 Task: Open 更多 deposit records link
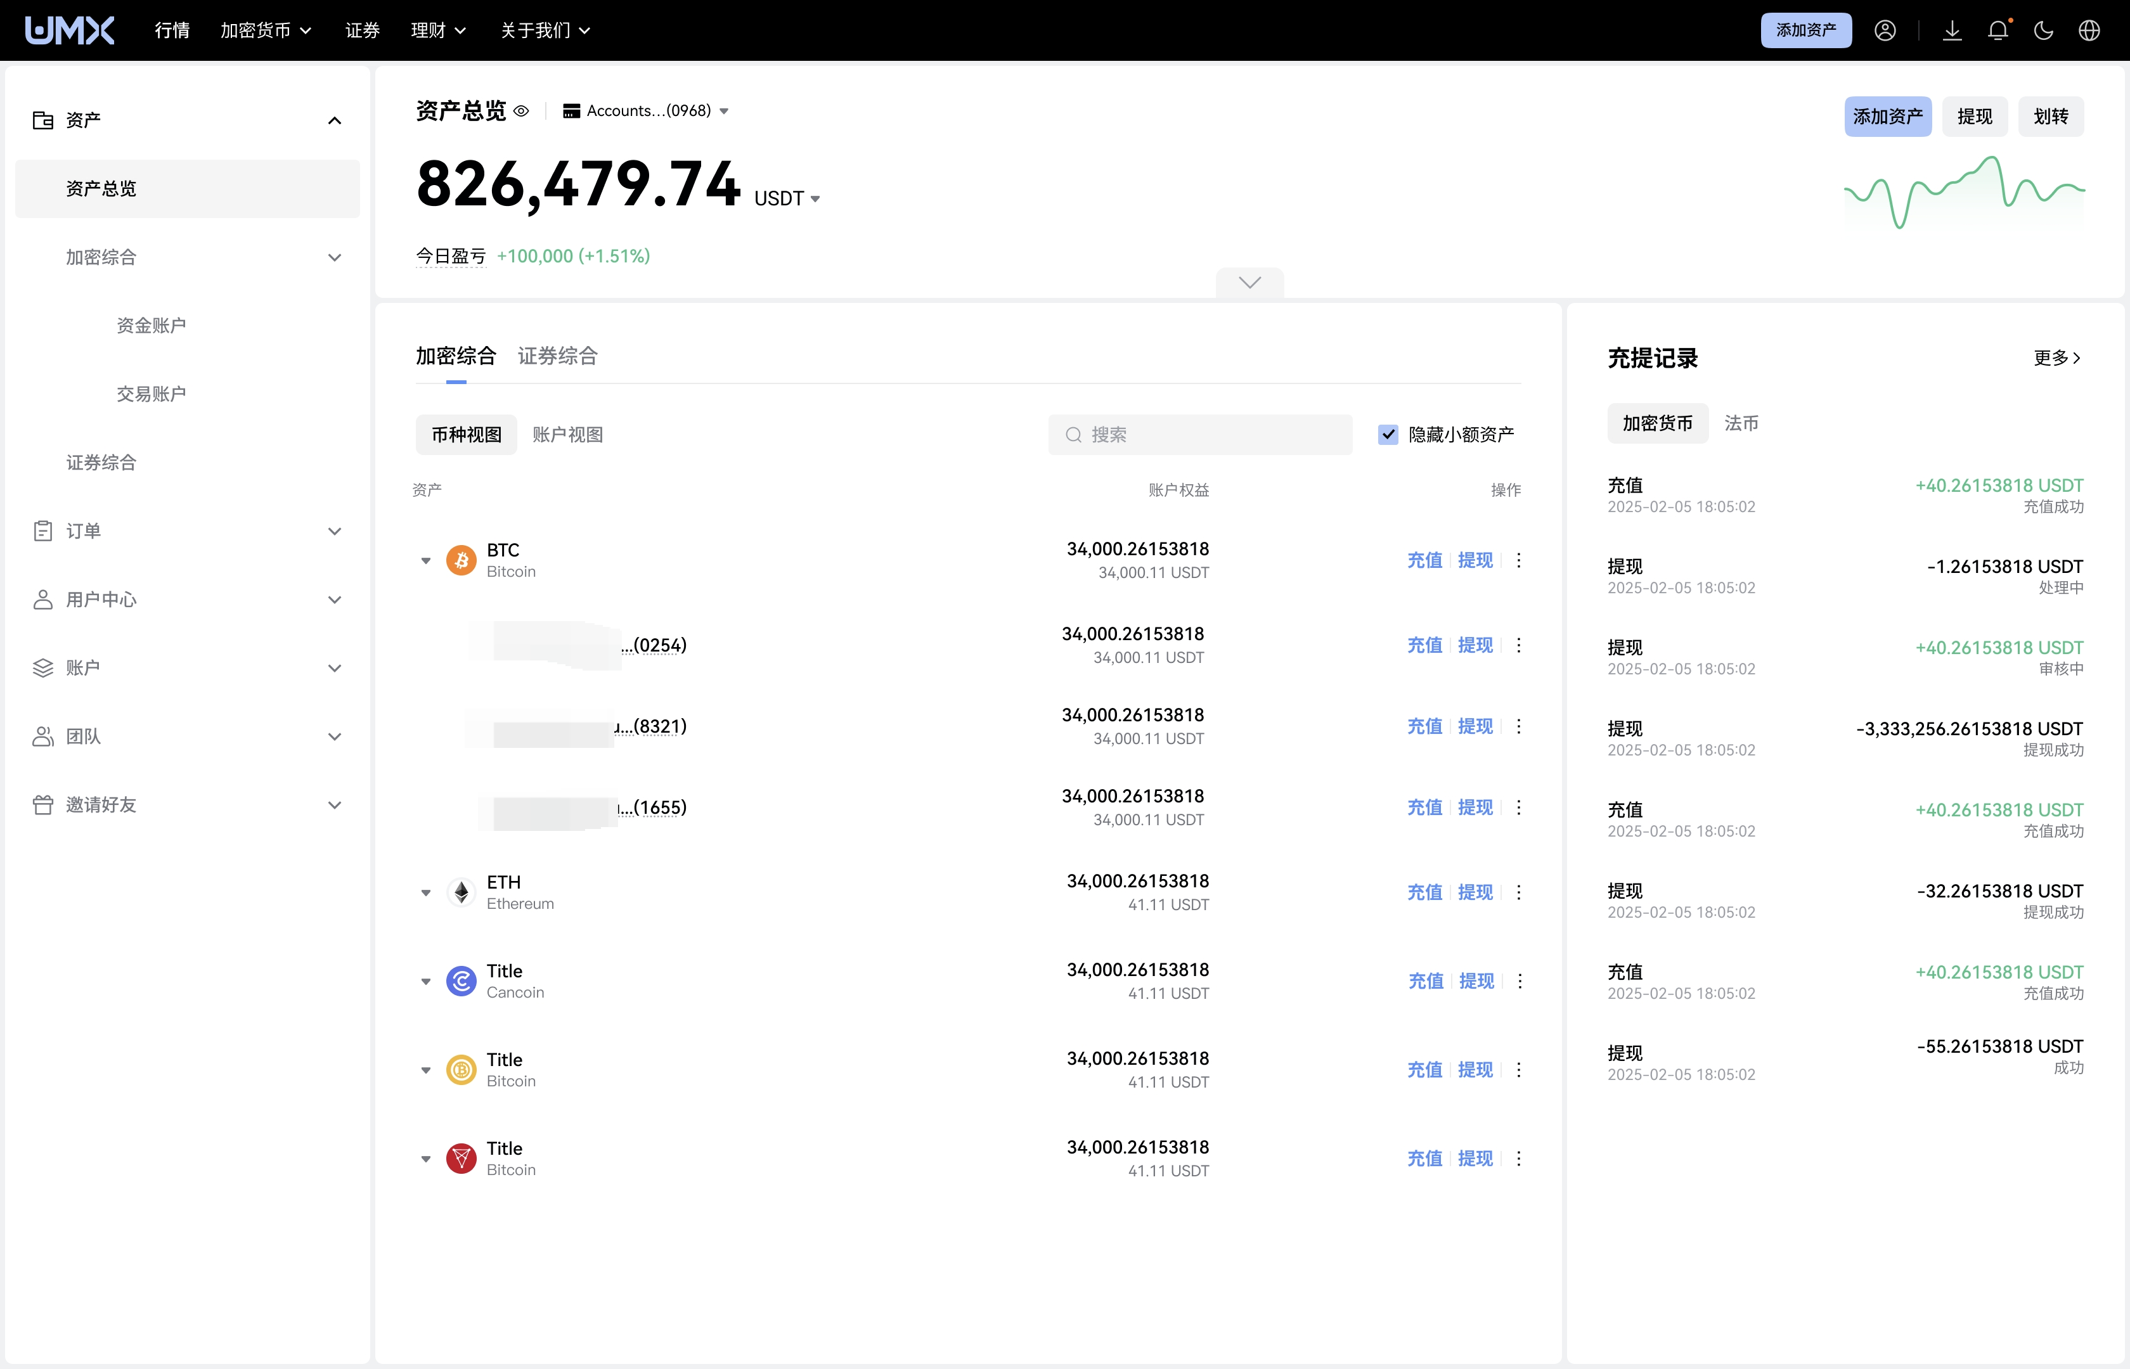[2057, 357]
